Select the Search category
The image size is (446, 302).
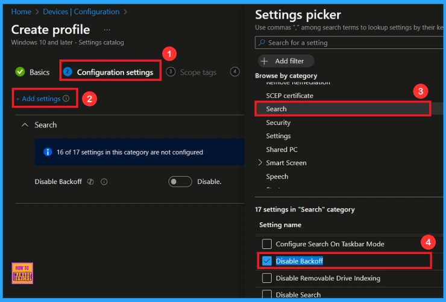coord(276,109)
